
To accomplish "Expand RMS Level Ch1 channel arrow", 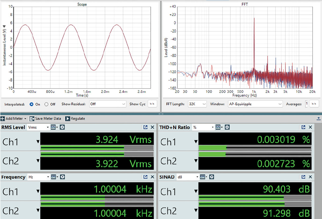I will (38, 142).
